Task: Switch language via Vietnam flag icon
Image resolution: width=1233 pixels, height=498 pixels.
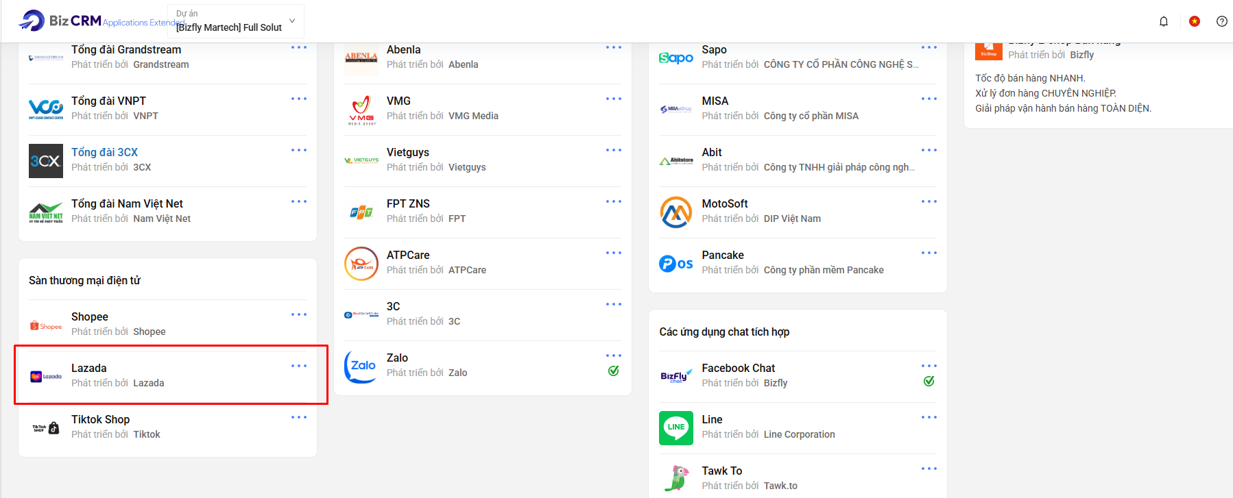Action: click(1195, 21)
